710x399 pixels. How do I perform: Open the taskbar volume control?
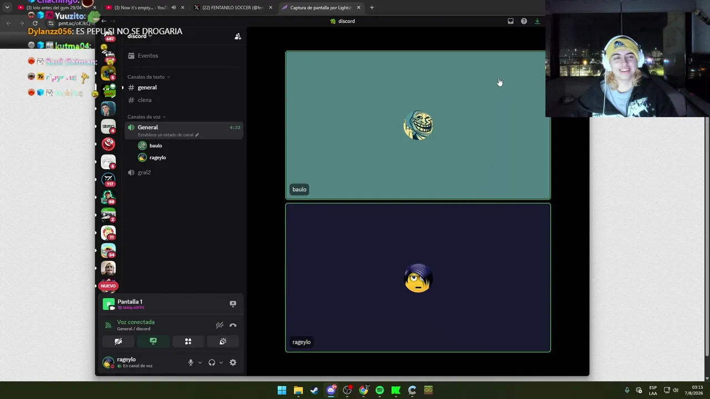point(676,390)
